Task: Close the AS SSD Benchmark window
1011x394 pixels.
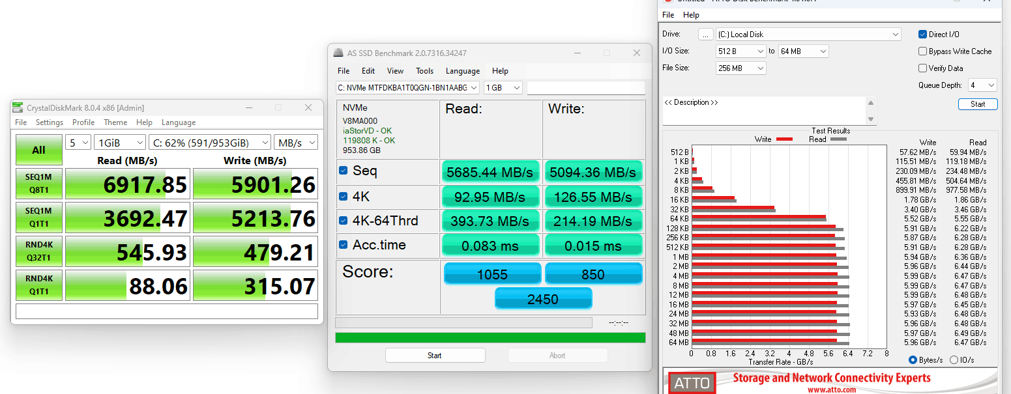Action: pos(637,53)
